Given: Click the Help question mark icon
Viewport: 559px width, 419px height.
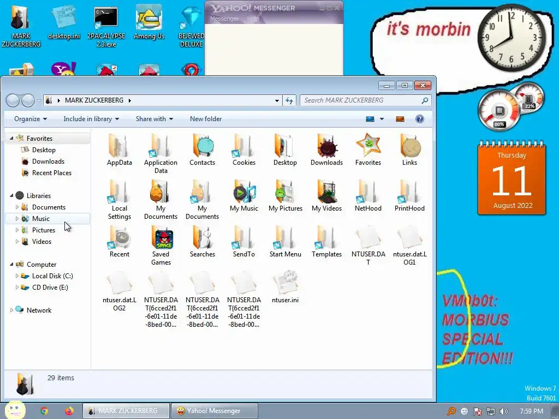Looking at the screenshot, I should [x=420, y=119].
